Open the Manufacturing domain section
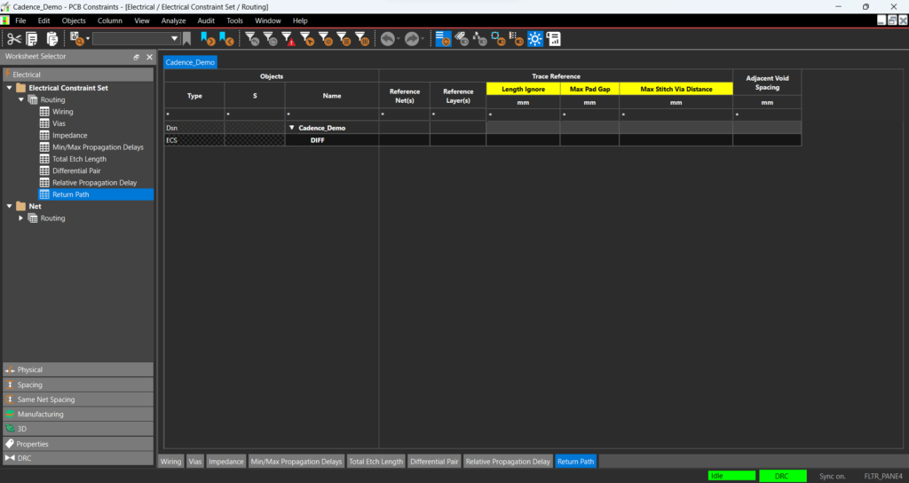The image size is (909, 483). 78,414
